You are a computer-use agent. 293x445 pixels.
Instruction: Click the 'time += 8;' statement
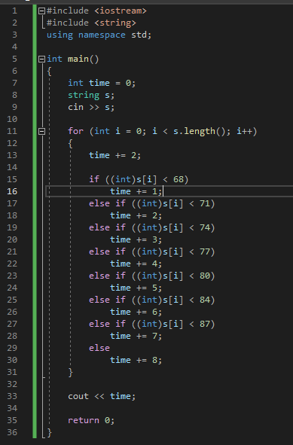136,360
